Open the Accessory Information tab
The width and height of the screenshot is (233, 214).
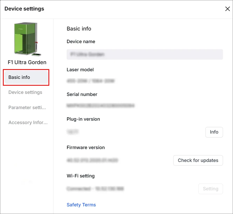tap(28, 123)
